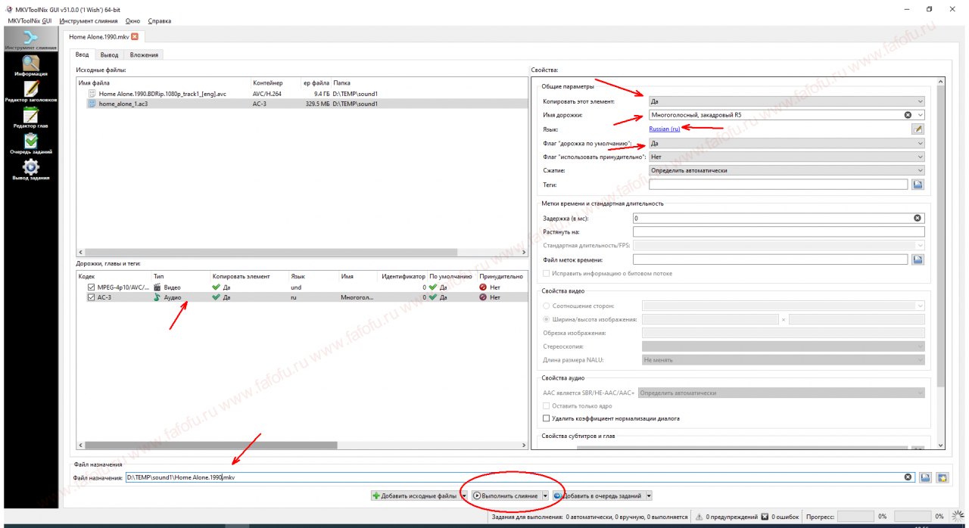Click the recent destination folders star icon
This screenshot has width=969, height=528.
tap(943, 477)
